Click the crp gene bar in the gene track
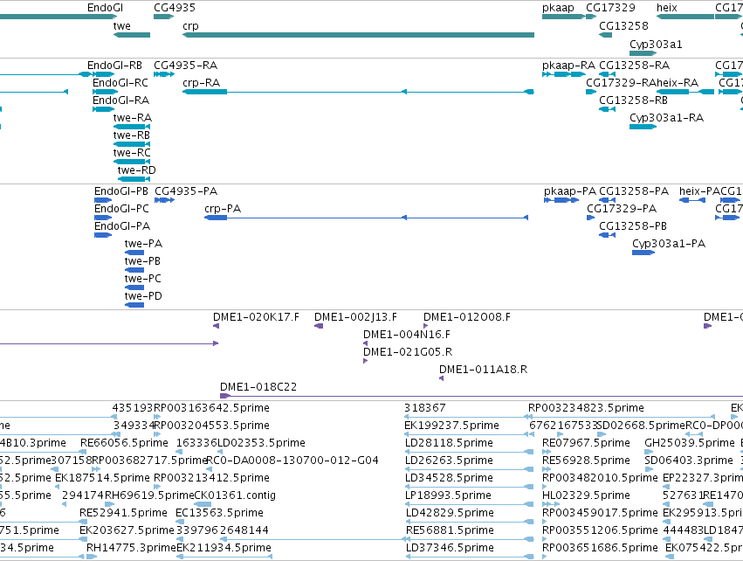 click(x=358, y=35)
